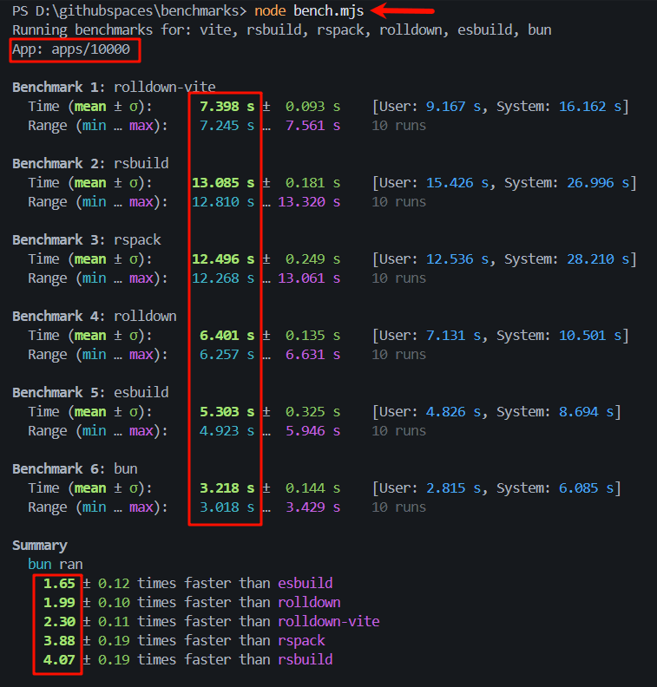Image resolution: width=657 pixels, height=687 pixels.
Task: Click the 13.085 s mean time value
Action: click(223, 183)
